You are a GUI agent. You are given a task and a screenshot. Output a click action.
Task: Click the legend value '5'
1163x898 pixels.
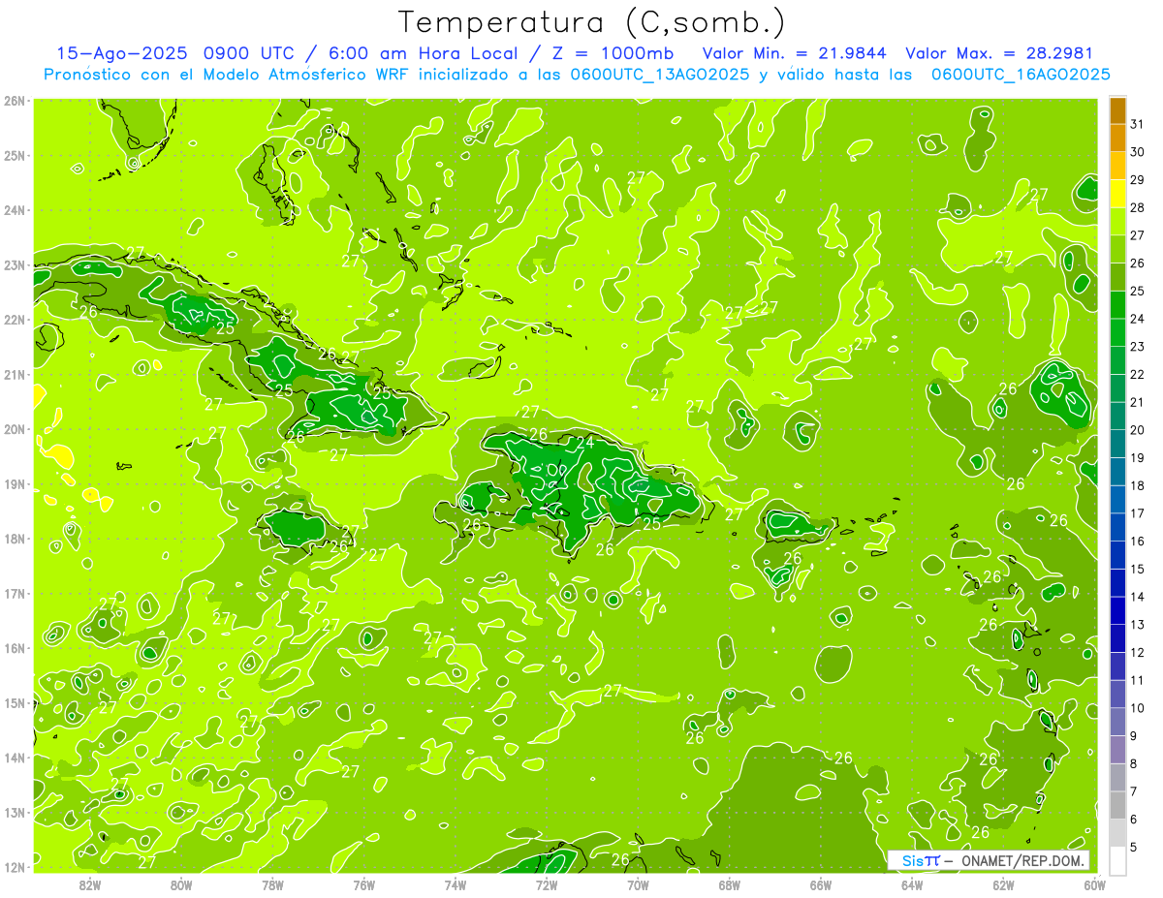tap(1135, 848)
